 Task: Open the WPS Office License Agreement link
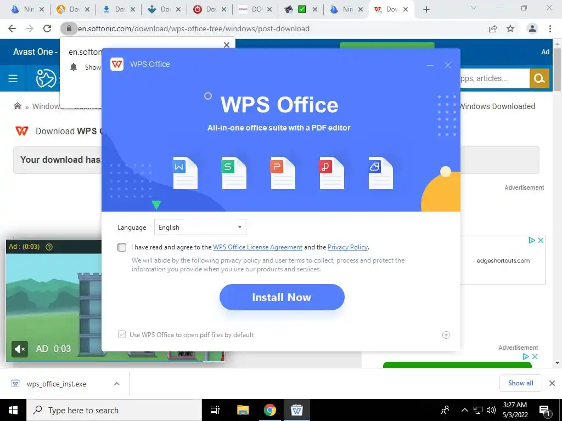point(258,247)
